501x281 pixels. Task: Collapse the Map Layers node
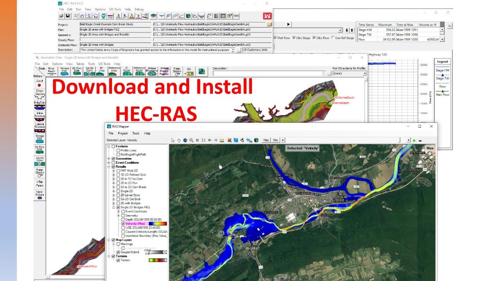109,240
